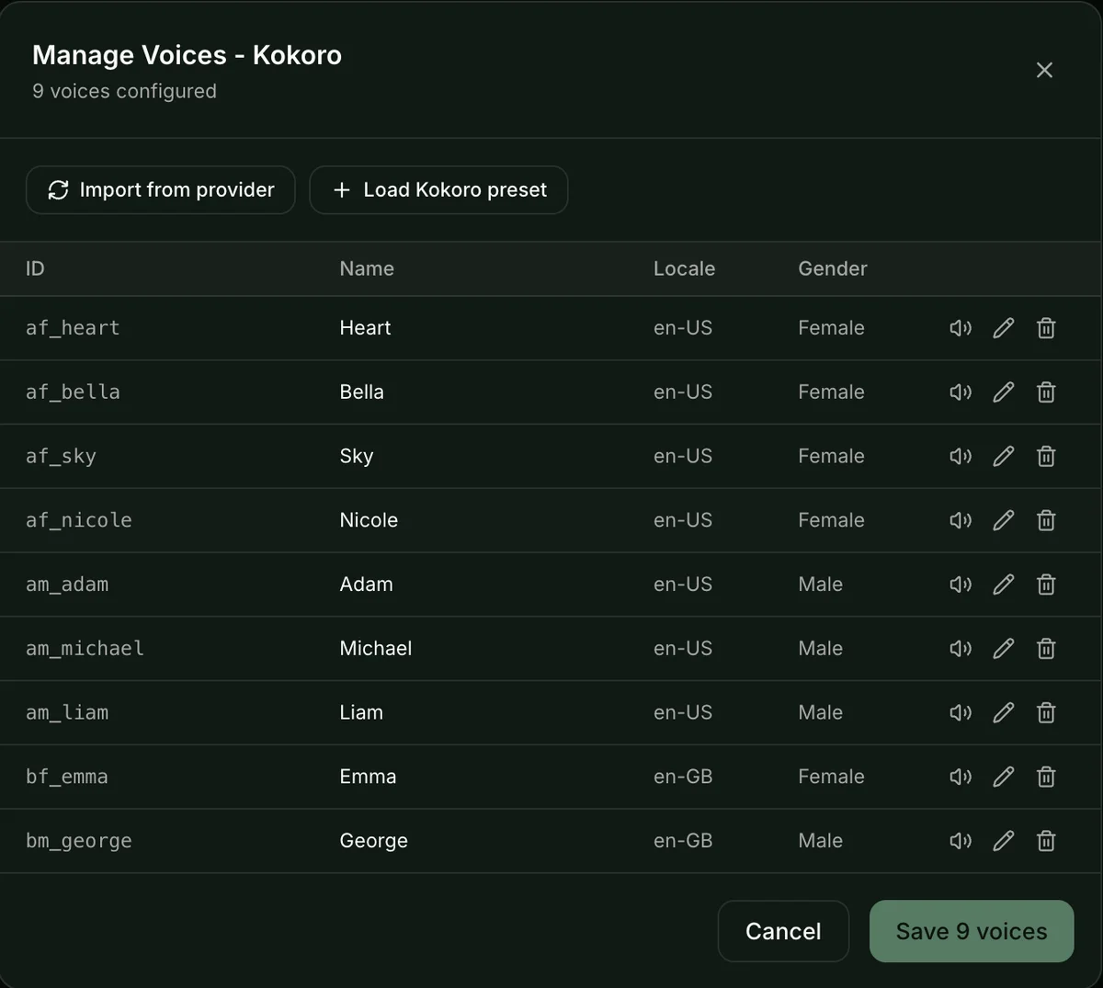Open the pencil editor for Nicole
Image resolution: width=1103 pixels, height=988 pixels.
1004,520
